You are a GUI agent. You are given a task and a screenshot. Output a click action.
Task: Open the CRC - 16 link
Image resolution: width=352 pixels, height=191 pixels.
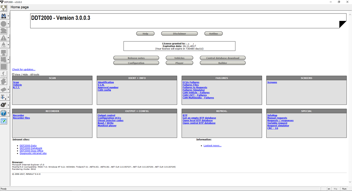pyautogui.click(x=273, y=128)
